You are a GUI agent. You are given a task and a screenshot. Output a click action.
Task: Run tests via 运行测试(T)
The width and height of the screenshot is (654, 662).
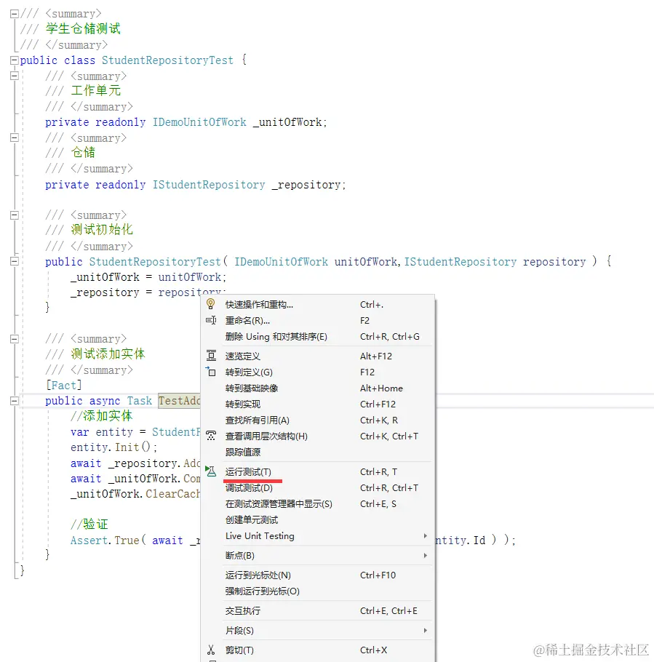point(317,471)
